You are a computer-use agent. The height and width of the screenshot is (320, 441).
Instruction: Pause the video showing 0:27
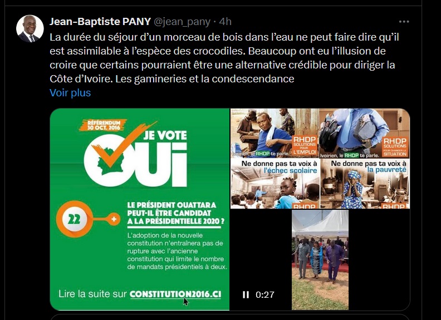click(246, 295)
